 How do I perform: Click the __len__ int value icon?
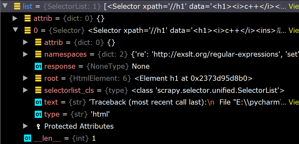[x=27, y=138]
